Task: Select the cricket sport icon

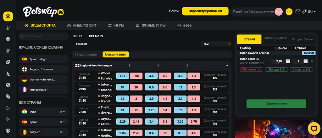Action: point(8,51)
